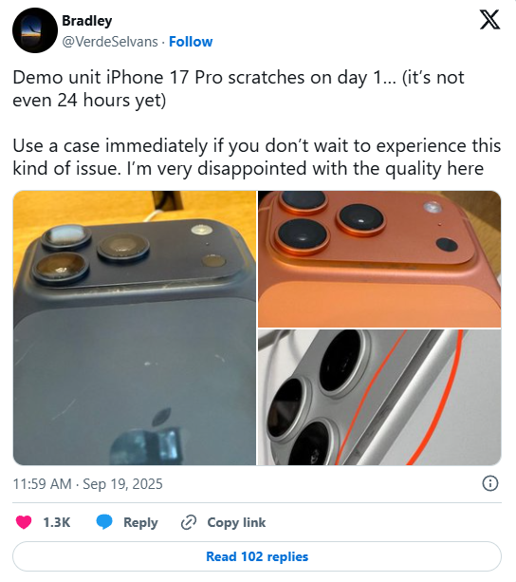Open the silver iPhone photo with red circle
516x582 pixels.
click(x=379, y=397)
